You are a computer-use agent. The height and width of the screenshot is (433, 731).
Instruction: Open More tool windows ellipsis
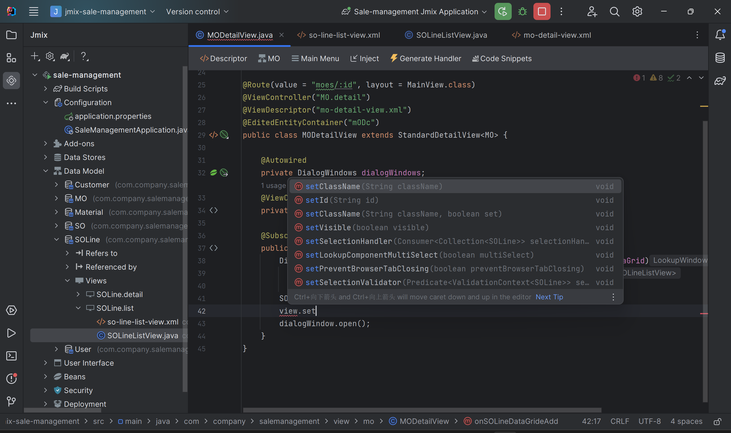pos(11,103)
